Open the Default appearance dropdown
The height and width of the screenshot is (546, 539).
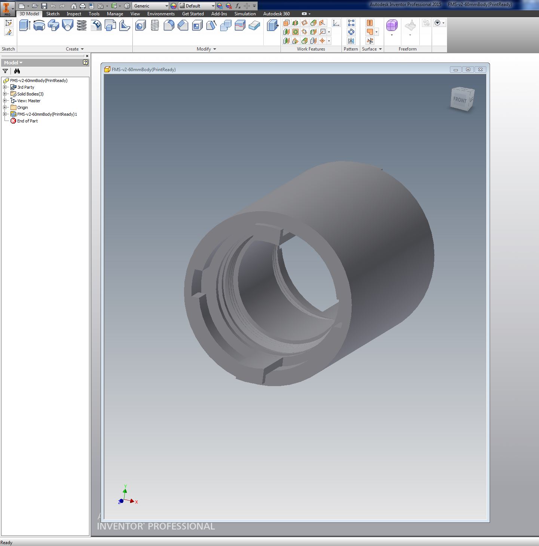pyautogui.click(x=197, y=6)
